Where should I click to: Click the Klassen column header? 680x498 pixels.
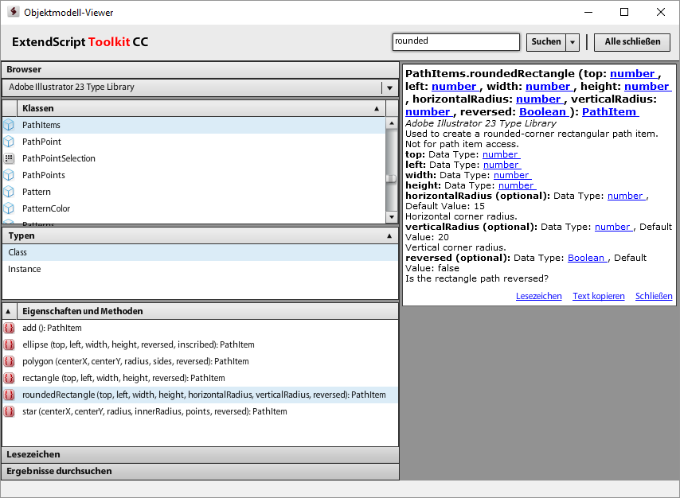201,108
